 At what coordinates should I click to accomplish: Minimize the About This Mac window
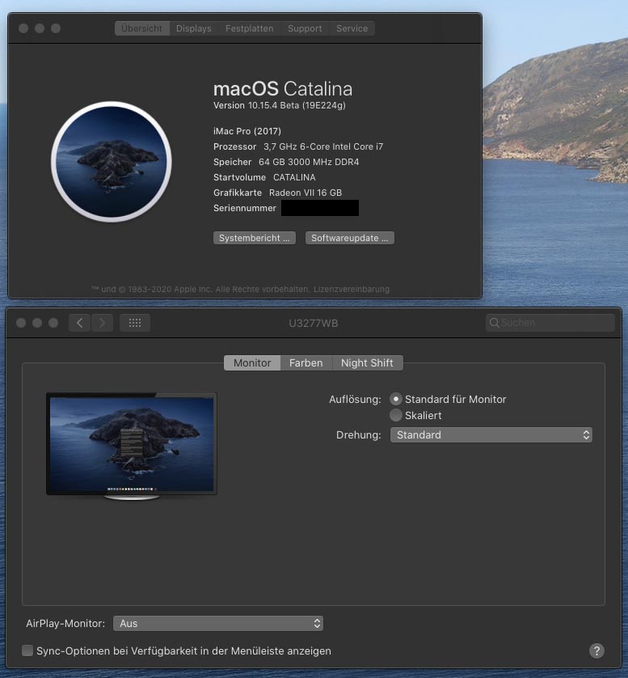pyautogui.click(x=39, y=28)
